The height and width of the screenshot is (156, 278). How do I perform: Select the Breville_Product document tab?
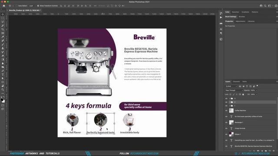[25, 10]
